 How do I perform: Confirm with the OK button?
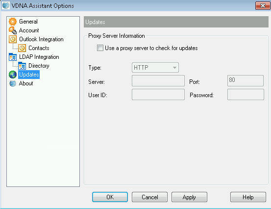coord(110,197)
